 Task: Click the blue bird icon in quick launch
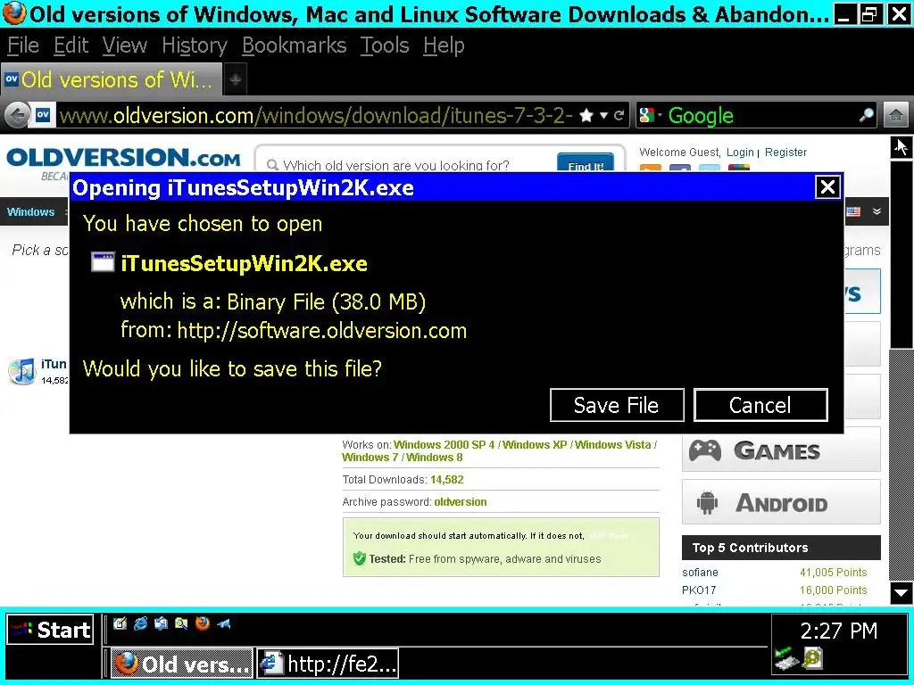pyautogui.click(x=224, y=623)
